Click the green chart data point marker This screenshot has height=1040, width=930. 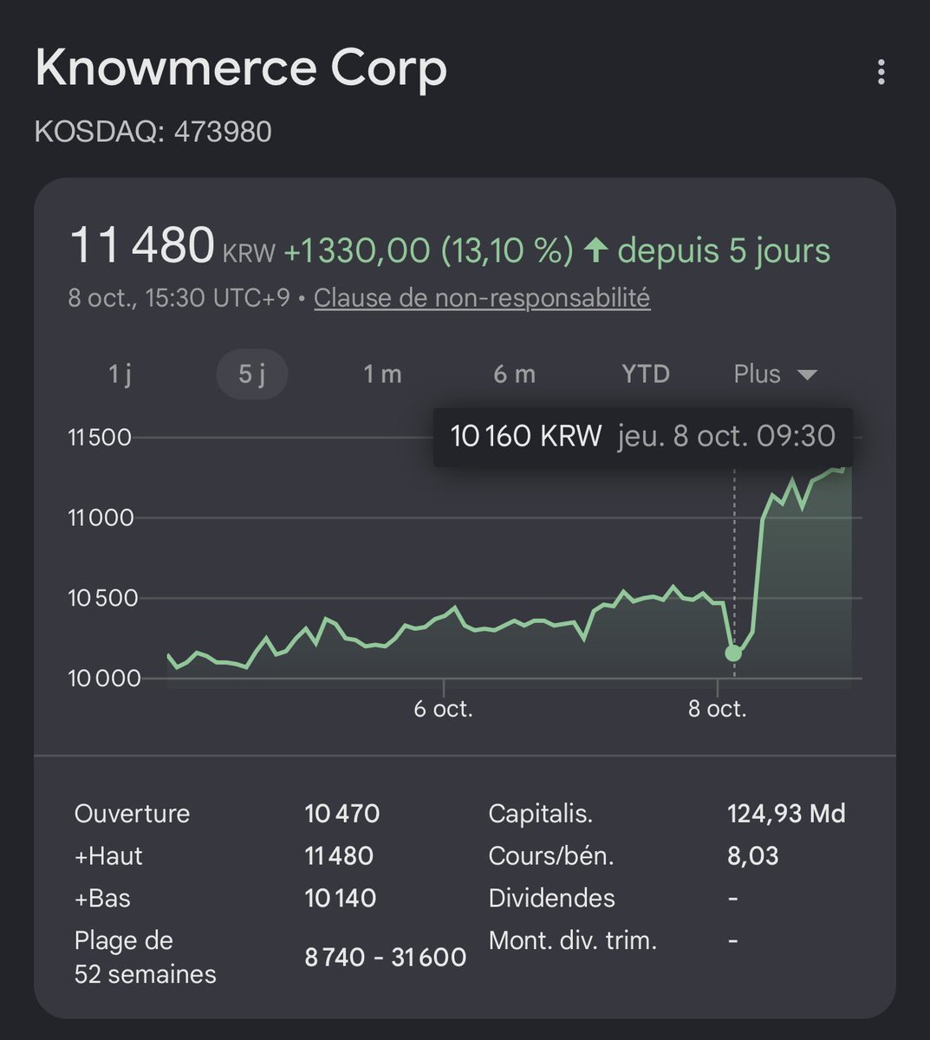coord(733,653)
